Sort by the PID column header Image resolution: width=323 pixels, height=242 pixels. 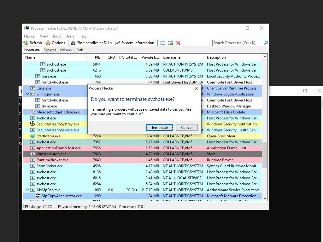(94, 57)
